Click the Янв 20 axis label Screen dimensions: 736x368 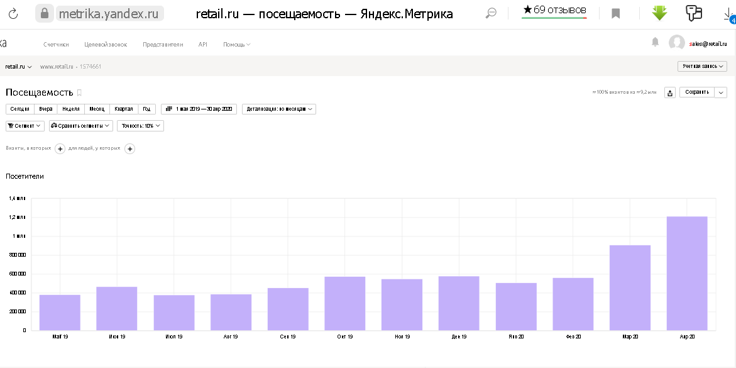516,337
